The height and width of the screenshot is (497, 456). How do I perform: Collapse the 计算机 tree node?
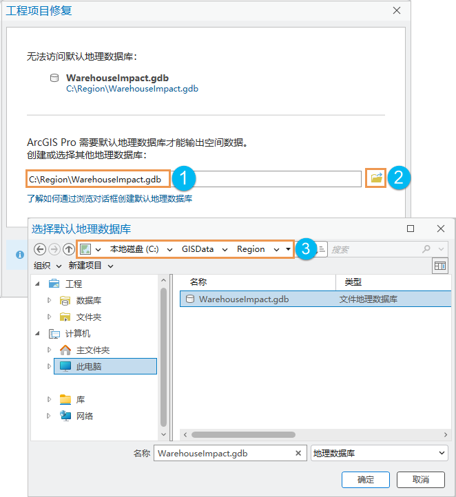(38, 333)
